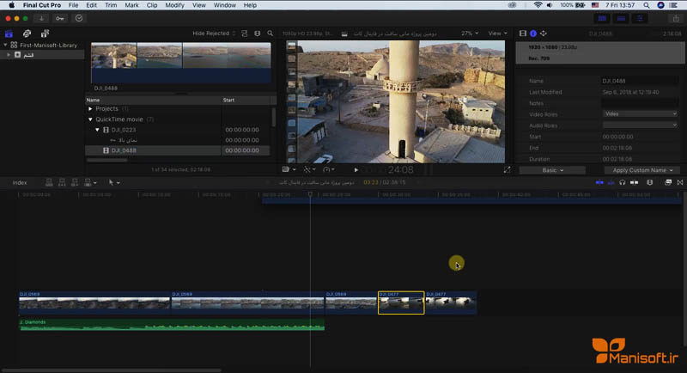The image size is (687, 373).
Task: Click the Apply Custom Name button
Action: click(x=642, y=170)
